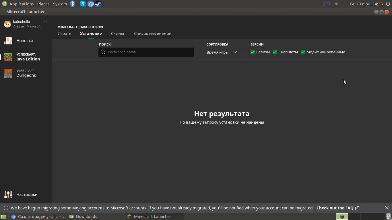This screenshot has height=220, width=392.
Task: Switch to Downloads window in taskbar
Action: pyautogui.click(x=86, y=217)
